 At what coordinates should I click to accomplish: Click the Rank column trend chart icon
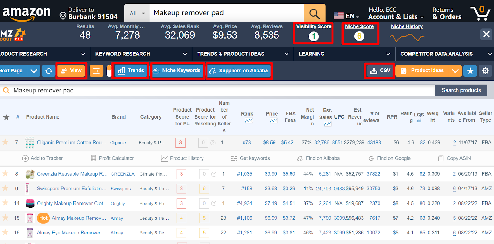click(x=249, y=121)
